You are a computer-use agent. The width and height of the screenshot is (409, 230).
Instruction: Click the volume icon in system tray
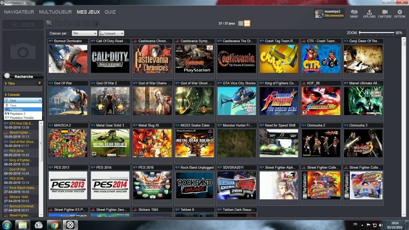click(x=381, y=225)
